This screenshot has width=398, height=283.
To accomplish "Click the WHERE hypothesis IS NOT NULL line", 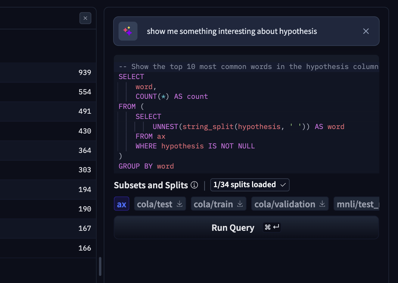I will coord(195,146).
